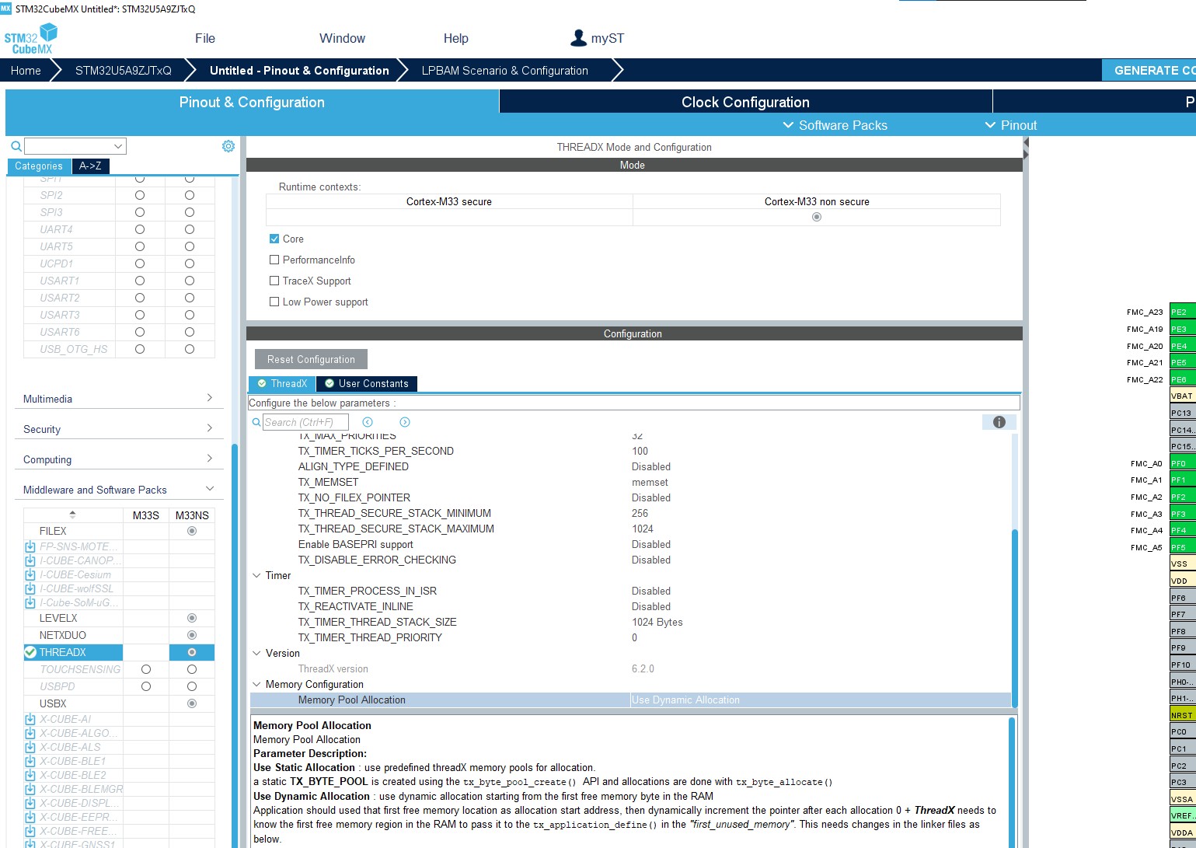Click the download icon for X-CUBE-DISPL

point(30,803)
